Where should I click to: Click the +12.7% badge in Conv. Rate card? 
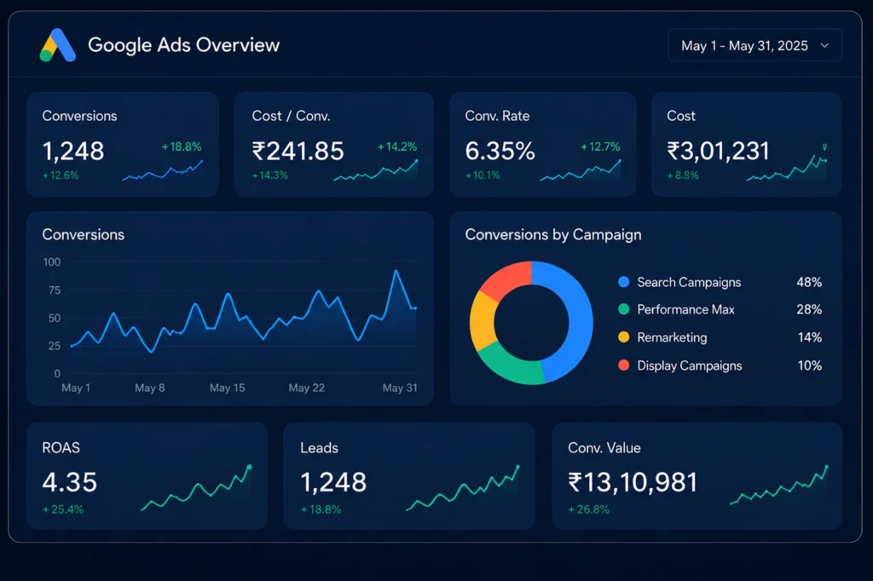coord(600,147)
